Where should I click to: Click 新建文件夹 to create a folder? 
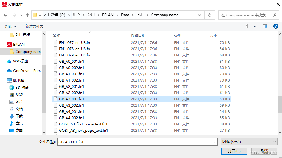tap(34, 26)
